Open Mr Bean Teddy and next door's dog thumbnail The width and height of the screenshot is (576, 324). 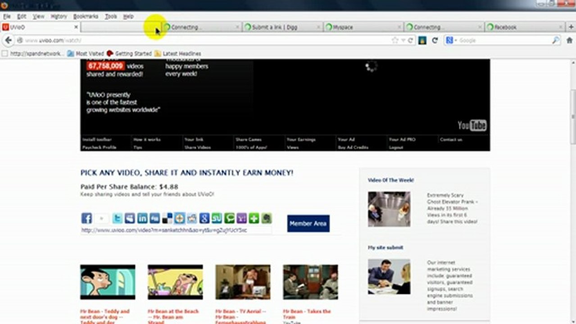pyautogui.click(x=108, y=282)
